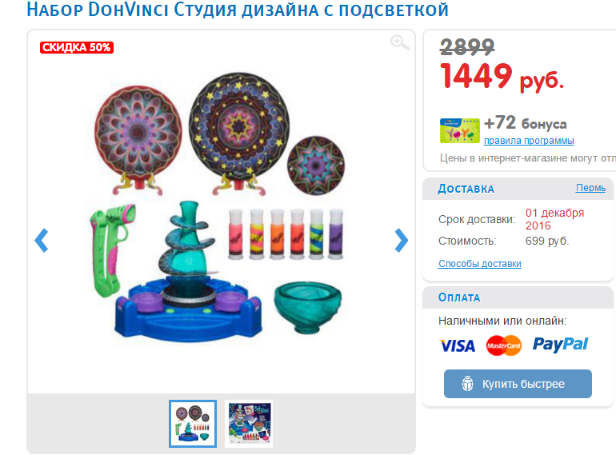Click the 1449 руб. sale price
Viewport: 616px width, 455px height.
502,77
